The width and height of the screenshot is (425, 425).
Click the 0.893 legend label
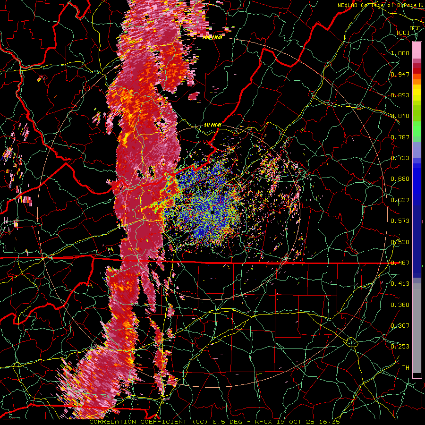[x=400, y=95]
